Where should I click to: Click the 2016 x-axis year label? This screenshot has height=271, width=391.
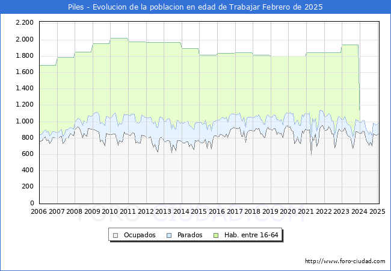217,211
